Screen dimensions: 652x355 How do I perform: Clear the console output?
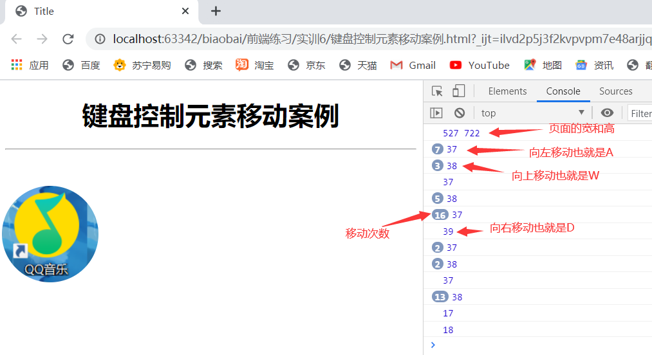coord(460,113)
